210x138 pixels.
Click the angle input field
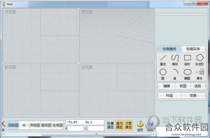[x=96, y=129]
